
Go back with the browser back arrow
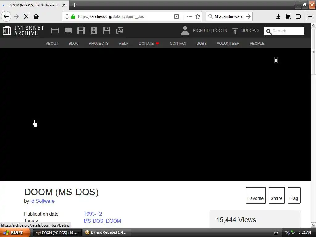tap(6, 16)
